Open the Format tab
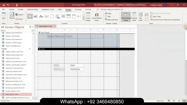The image size is (187, 105). coord(88,9)
